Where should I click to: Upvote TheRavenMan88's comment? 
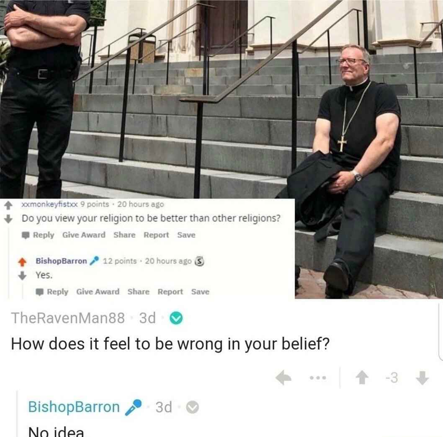click(x=362, y=378)
